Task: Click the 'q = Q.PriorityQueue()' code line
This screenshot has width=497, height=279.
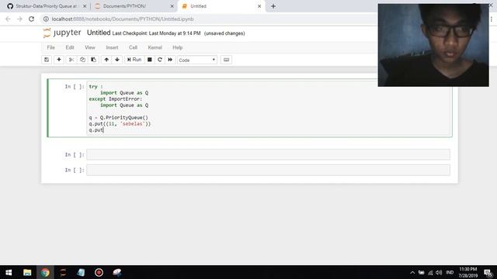Action: [119, 117]
